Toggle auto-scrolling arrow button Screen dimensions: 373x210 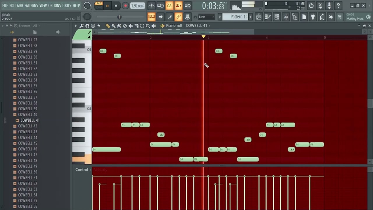tap(161, 17)
